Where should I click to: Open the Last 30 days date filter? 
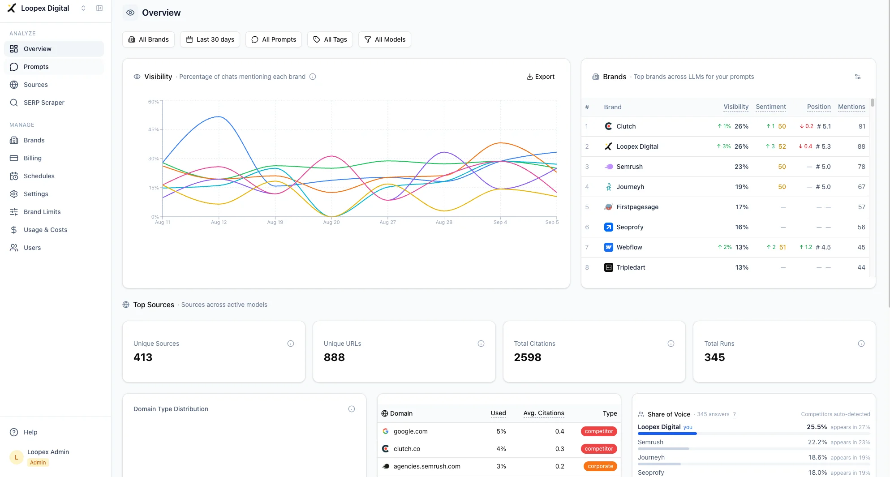pyautogui.click(x=210, y=39)
